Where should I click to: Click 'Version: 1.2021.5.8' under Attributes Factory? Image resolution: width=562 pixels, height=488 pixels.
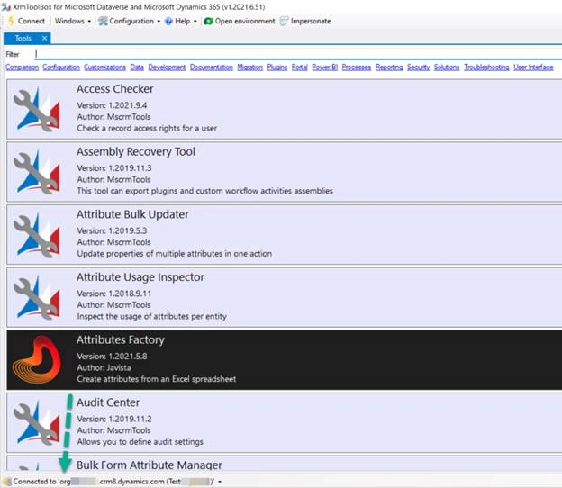point(113,357)
